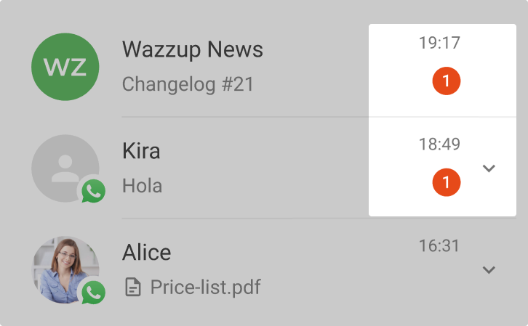Open the Kira chat name
This screenshot has width=528, height=326.
coord(141,151)
